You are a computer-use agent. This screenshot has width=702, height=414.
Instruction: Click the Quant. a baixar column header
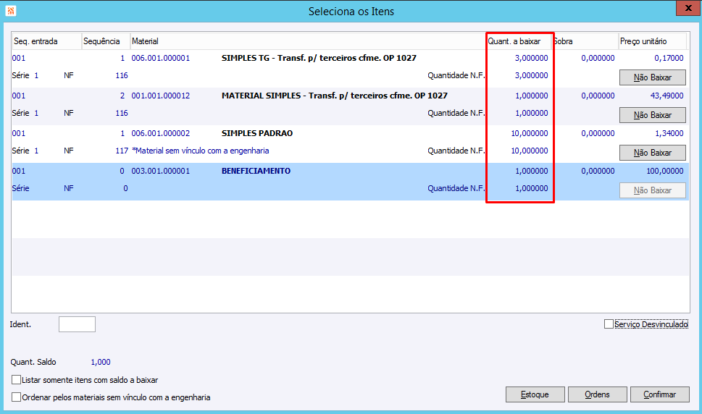click(x=519, y=41)
